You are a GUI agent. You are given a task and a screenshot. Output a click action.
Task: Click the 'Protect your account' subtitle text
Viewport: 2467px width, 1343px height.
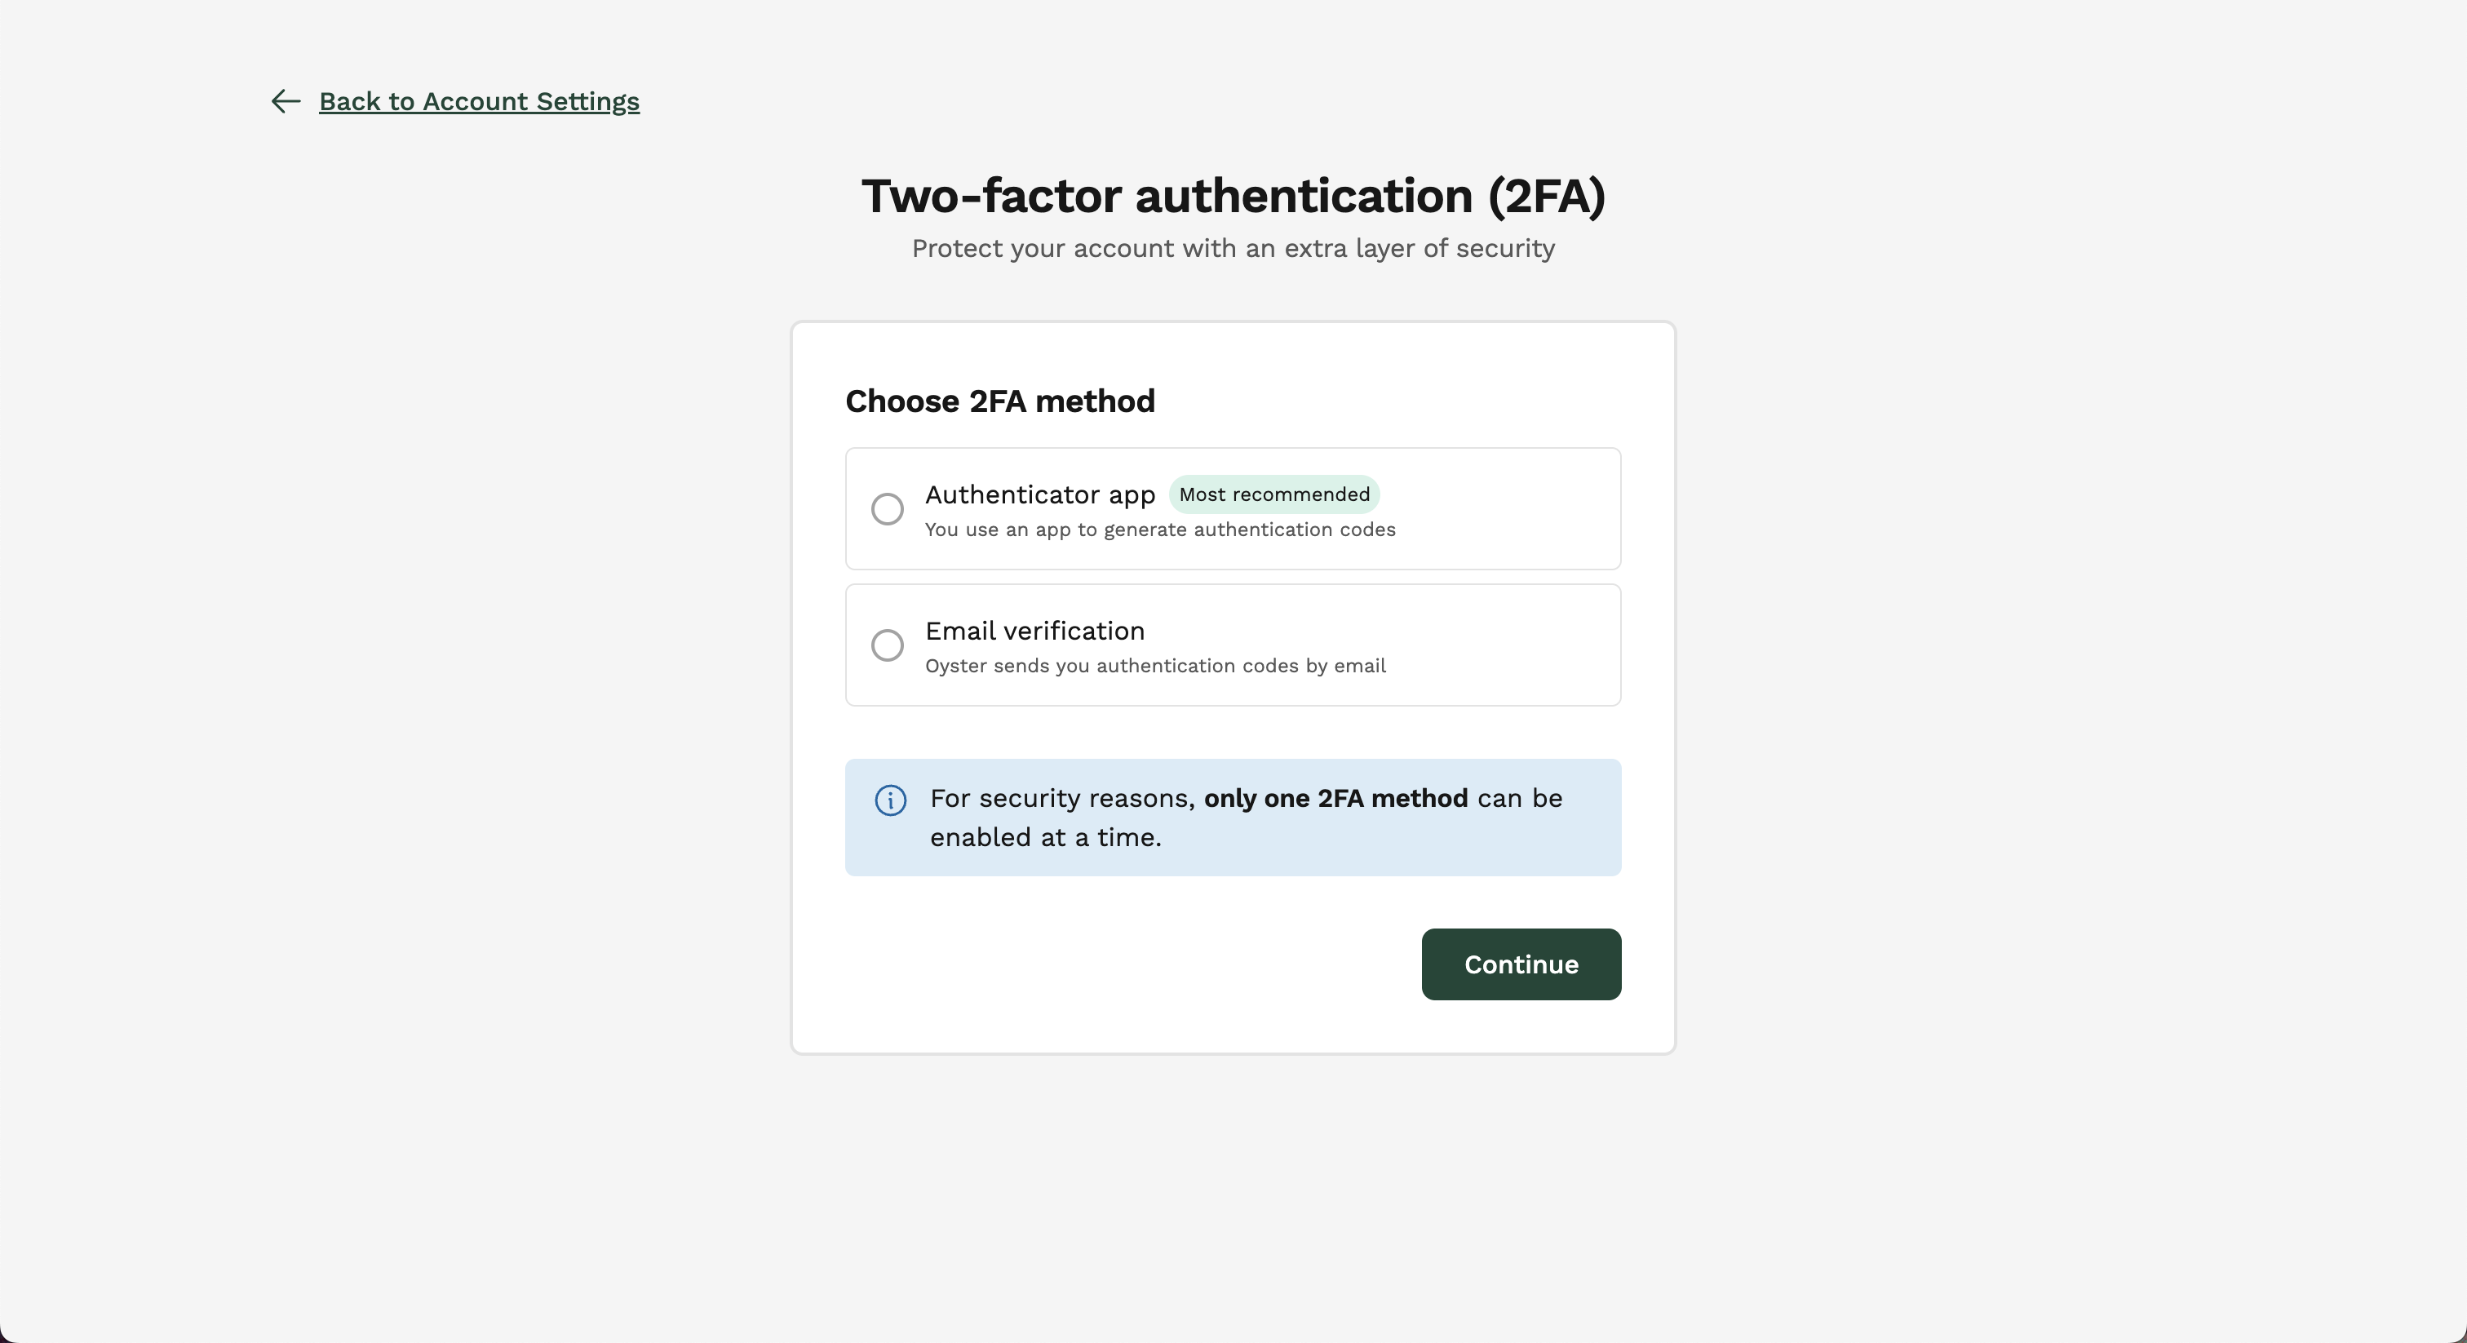pos(1233,248)
